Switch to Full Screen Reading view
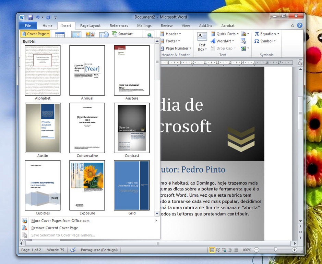Screen dimensions: 322x264 [218, 250]
